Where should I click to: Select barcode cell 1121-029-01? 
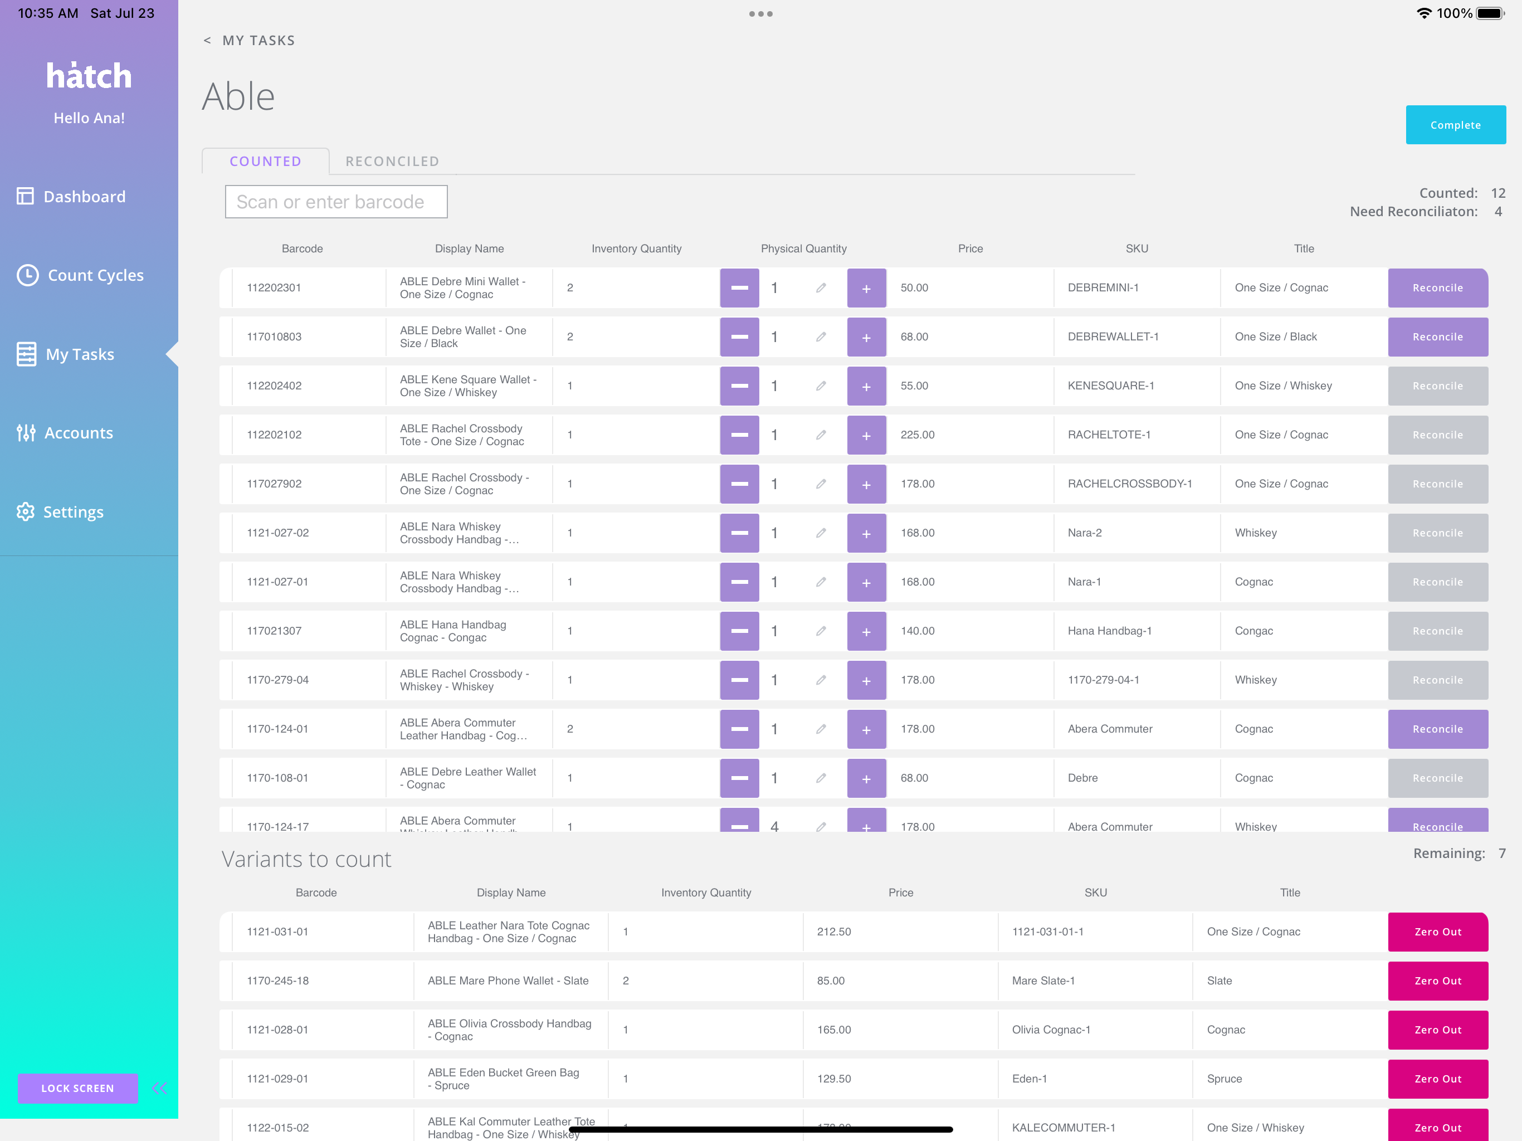tap(323, 1079)
